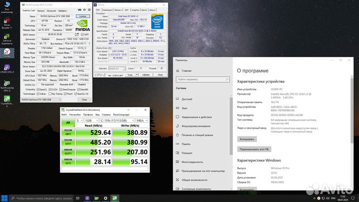Toggle PhysX checkbox in GPU-Z
359x202 pixels.
coord(65,94)
